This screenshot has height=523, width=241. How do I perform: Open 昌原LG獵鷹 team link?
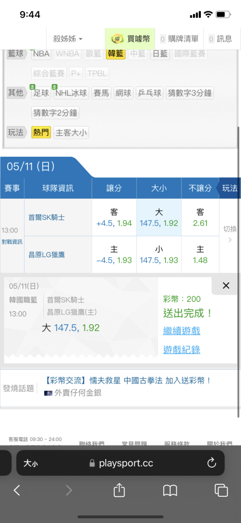click(46, 255)
